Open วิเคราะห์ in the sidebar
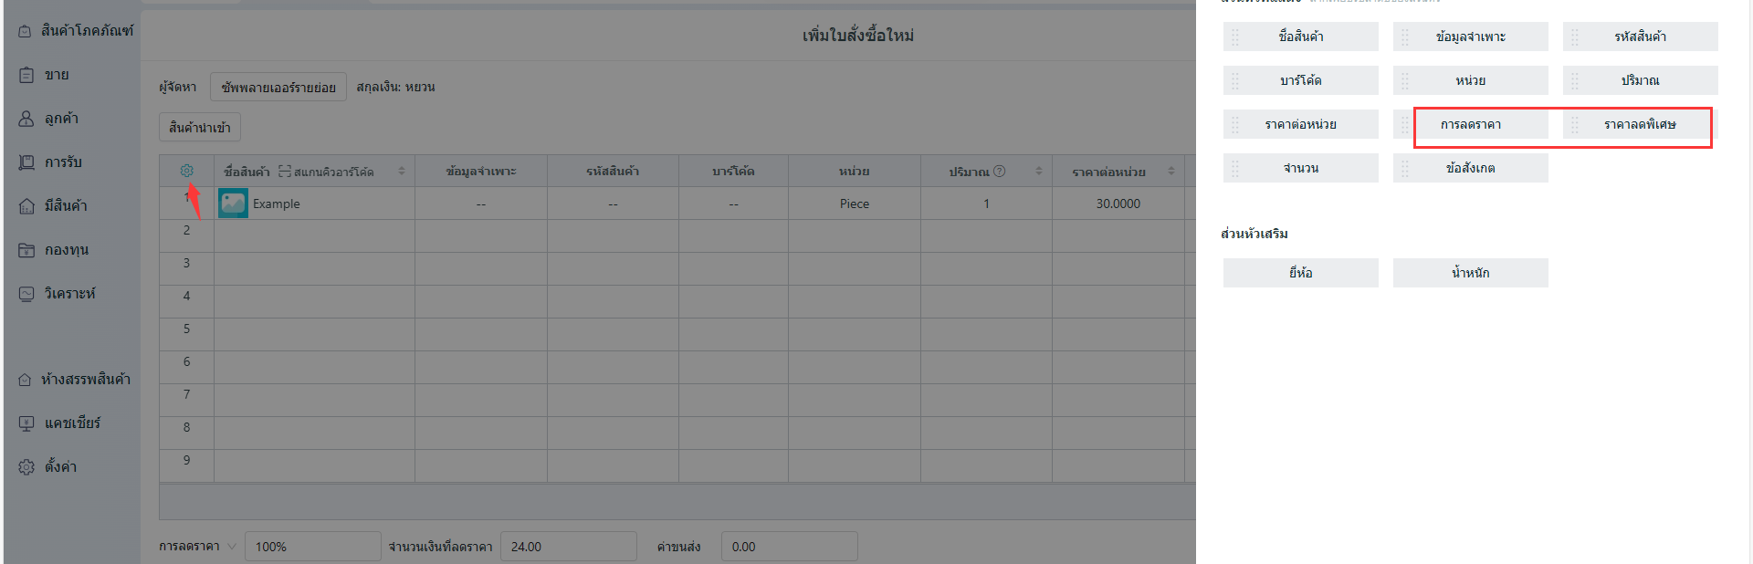 click(69, 294)
